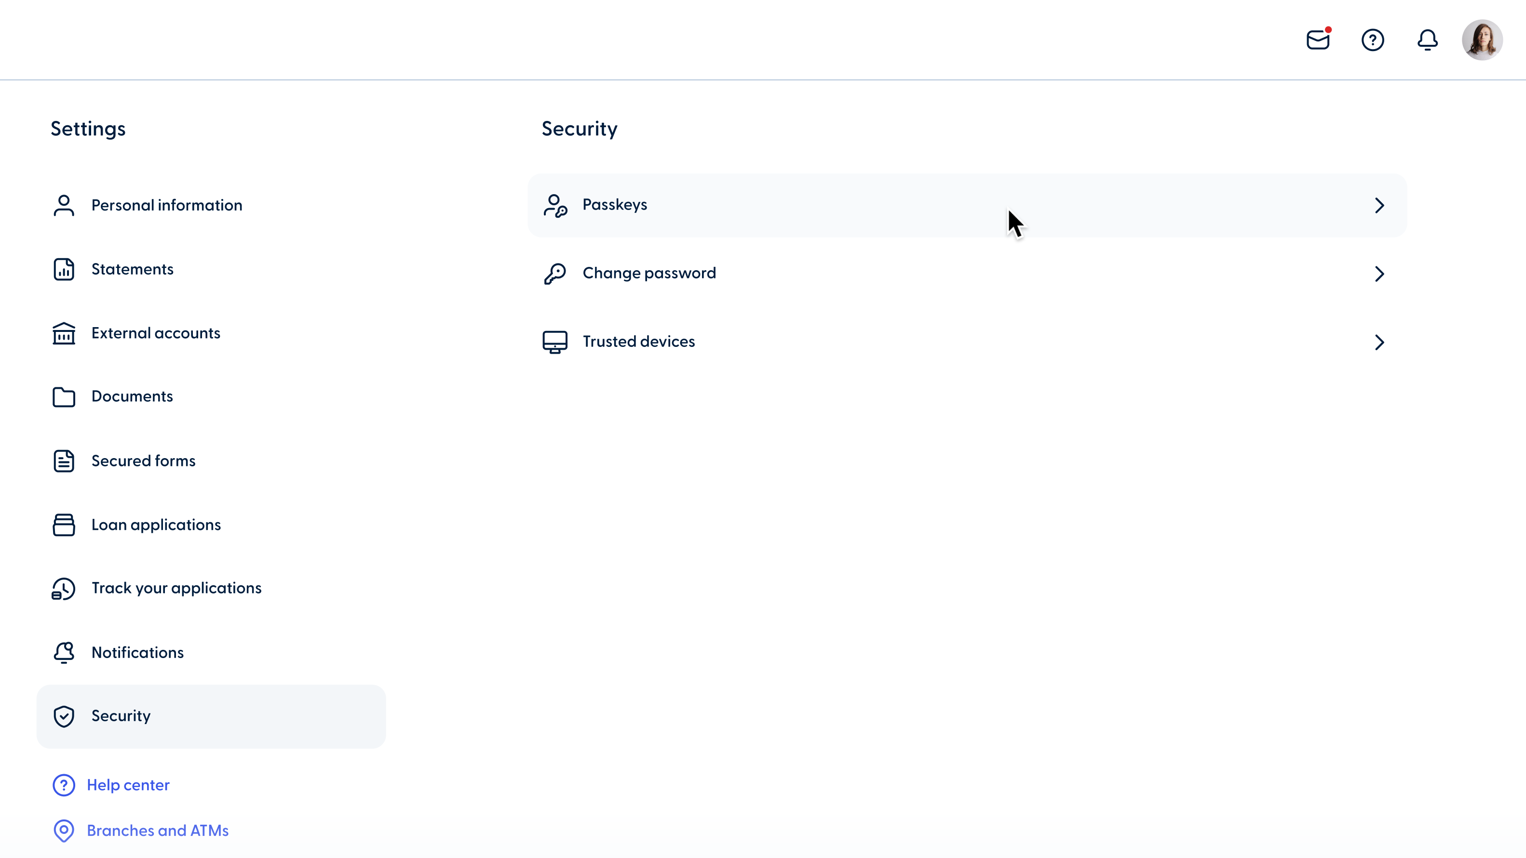1526x858 pixels.
Task: Select the Personal information person icon
Action: pos(64,205)
